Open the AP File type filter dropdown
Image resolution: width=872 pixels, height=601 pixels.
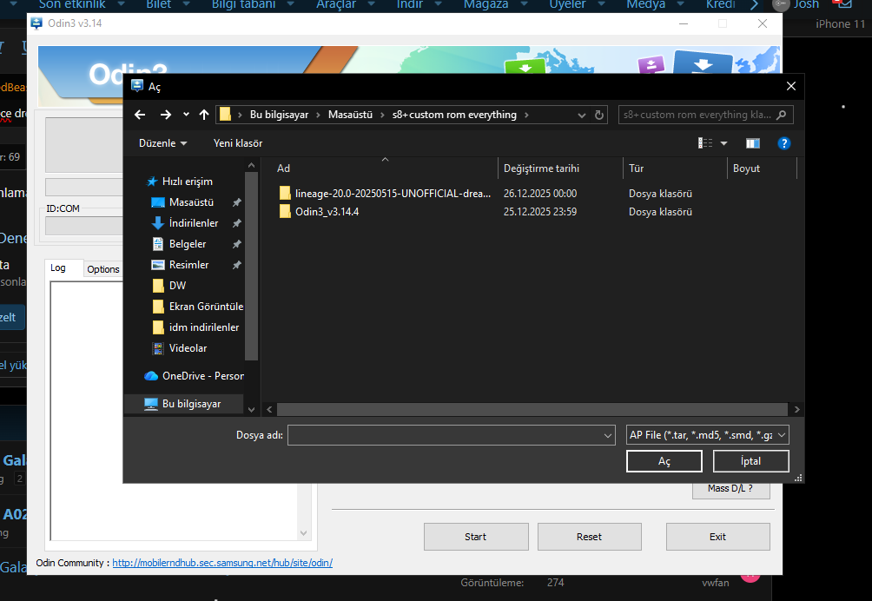coord(707,435)
